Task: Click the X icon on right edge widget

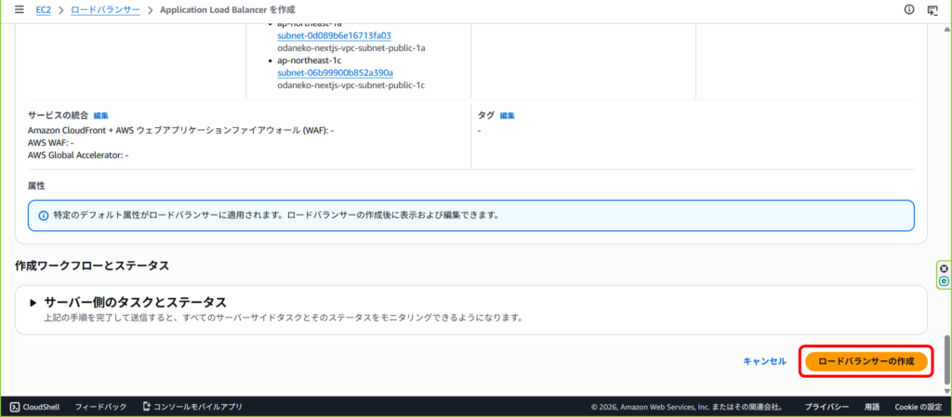Action: pos(945,268)
